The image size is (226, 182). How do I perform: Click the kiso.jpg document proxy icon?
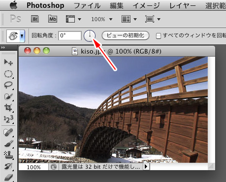75,51
